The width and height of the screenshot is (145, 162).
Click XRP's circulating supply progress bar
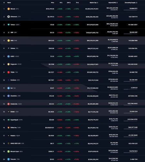[130, 34]
